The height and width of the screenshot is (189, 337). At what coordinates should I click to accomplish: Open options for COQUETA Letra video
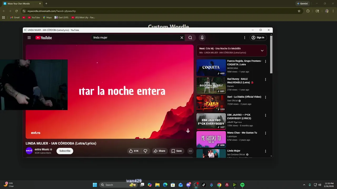[265, 61]
